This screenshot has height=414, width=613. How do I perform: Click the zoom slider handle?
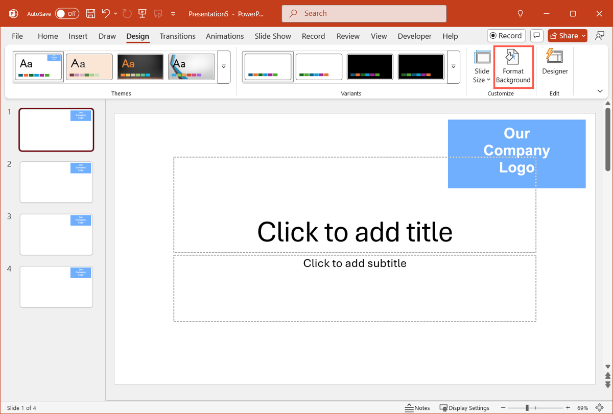coord(527,408)
